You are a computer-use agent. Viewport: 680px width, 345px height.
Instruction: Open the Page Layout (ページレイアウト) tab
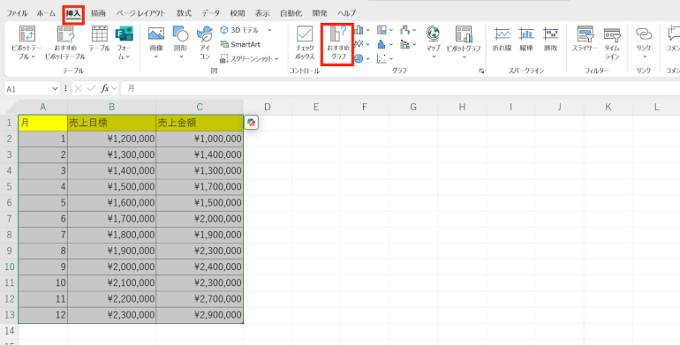click(141, 13)
